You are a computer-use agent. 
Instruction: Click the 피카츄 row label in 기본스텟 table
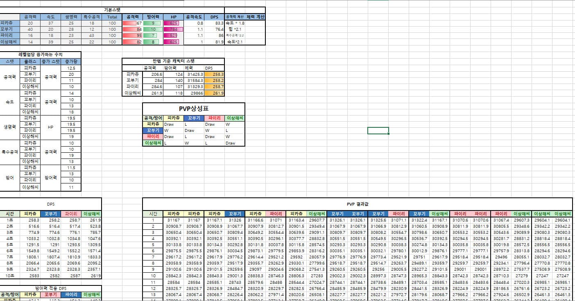pos(10,23)
